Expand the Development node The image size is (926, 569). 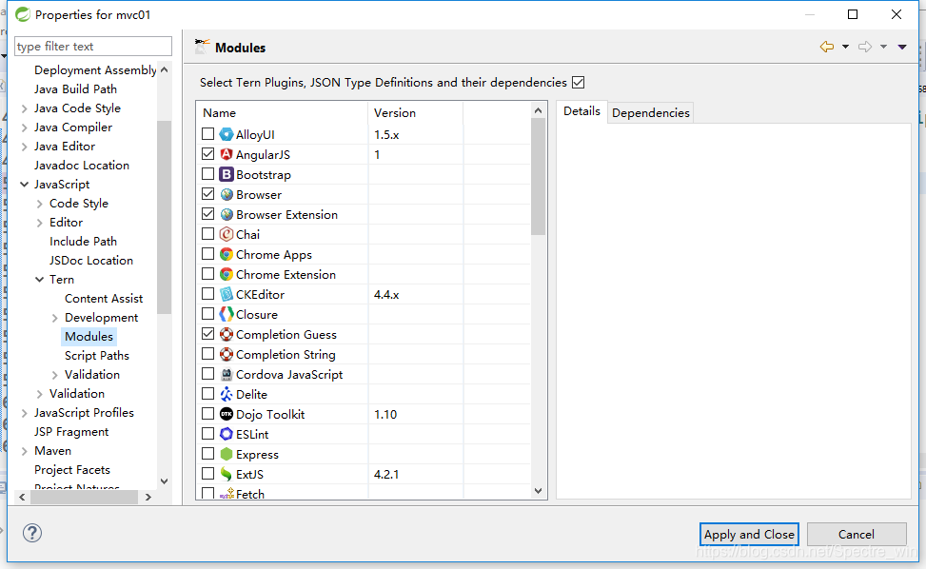coord(55,318)
